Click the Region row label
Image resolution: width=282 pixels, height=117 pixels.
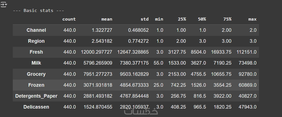tap(36, 41)
